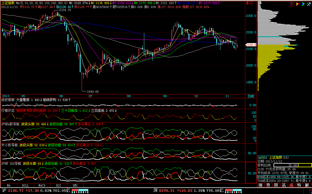Click the 大盘警报:1.493 indicator value
This screenshot has width=312, height=194.
29,100
